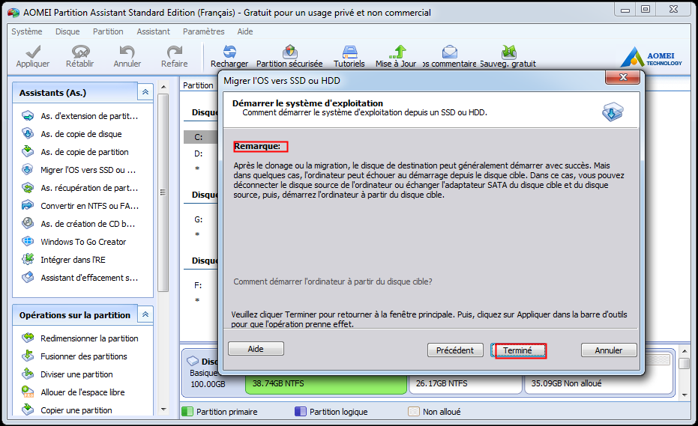Click the 38.74GB NTFS partition block
The width and height of the screenshot is (698, 426).
pos(326,384)
